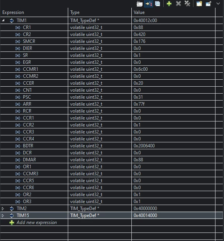224x241 pixels.
Task: Click PSC value 0x31
Action: [138, 97]
